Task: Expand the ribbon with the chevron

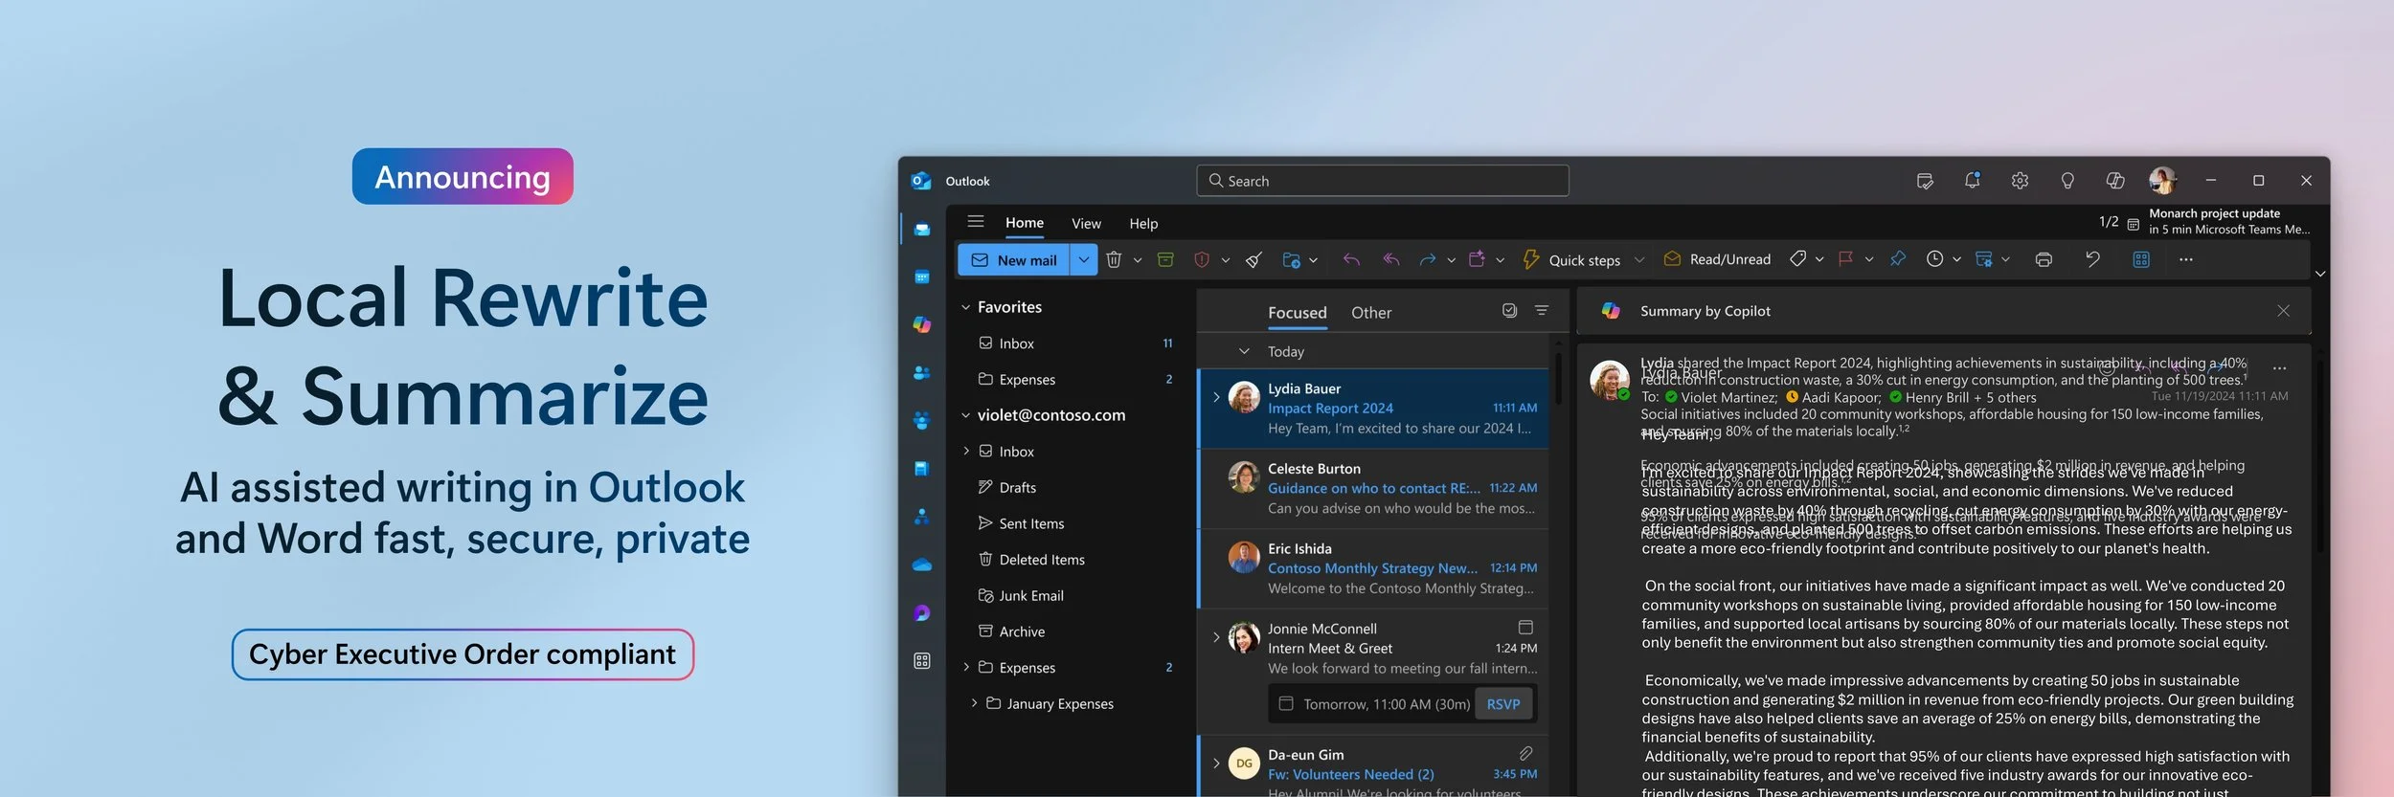Action: [x=2319, y=275]
